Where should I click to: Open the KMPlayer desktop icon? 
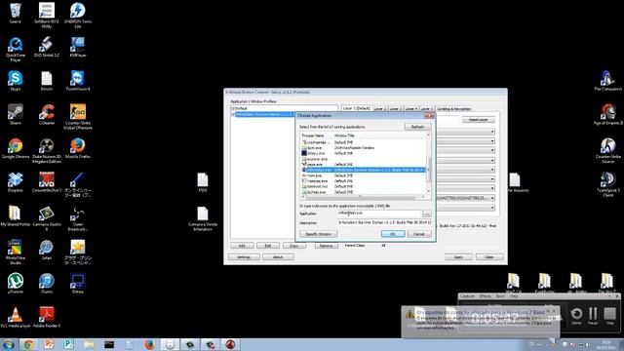[78, 47]
